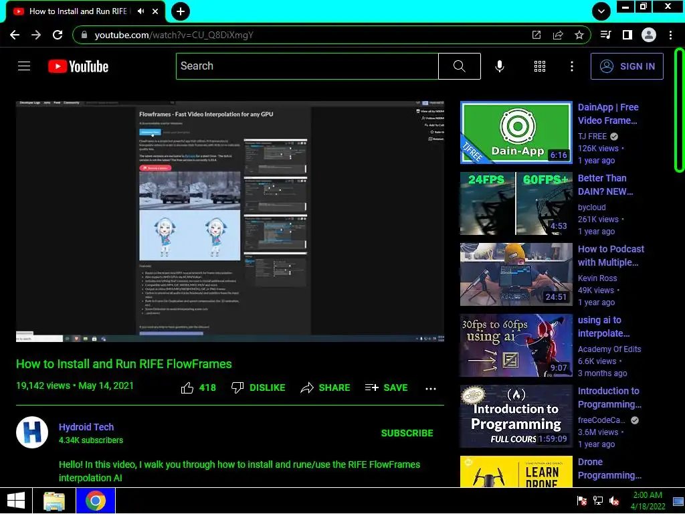Image resolution: width=685 pixels, height=514 pixels.
Task: Open How to Podcast thumbnail
Action: 516,274
